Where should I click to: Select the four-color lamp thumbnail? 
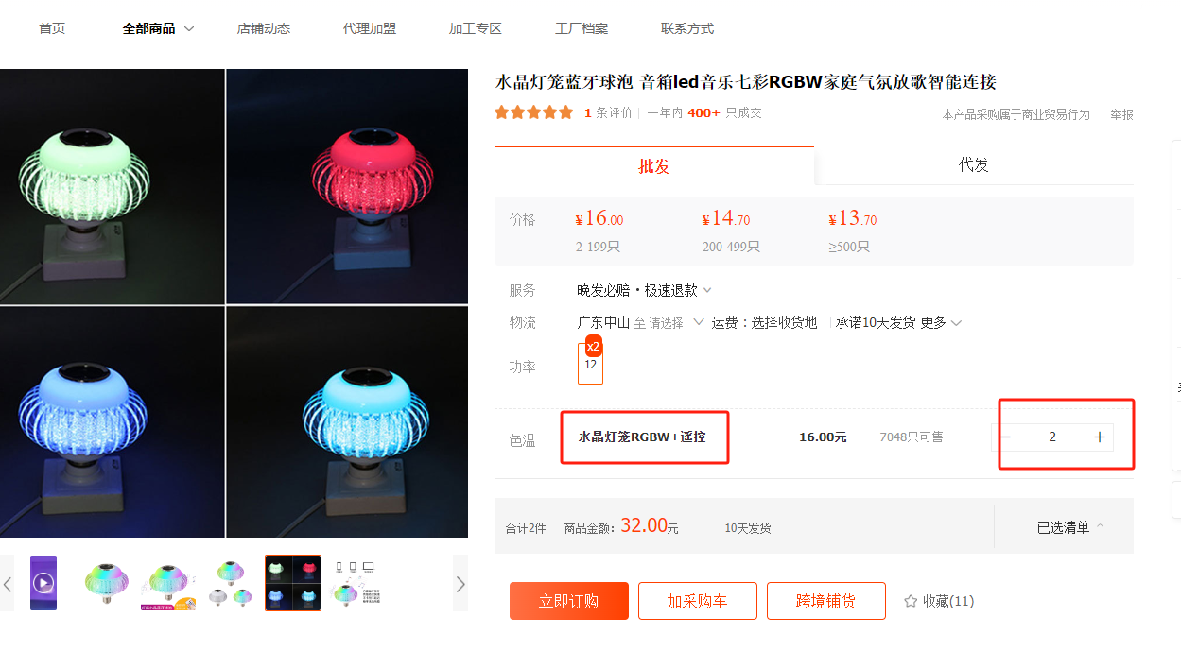pyautogui.click(x=293, y=583)
